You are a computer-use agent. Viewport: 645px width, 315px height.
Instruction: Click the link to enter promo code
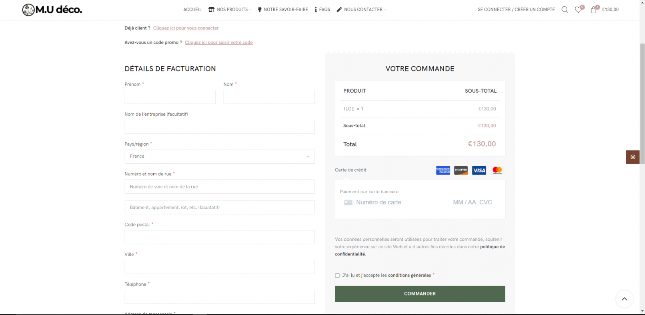(x=218, y=42)
